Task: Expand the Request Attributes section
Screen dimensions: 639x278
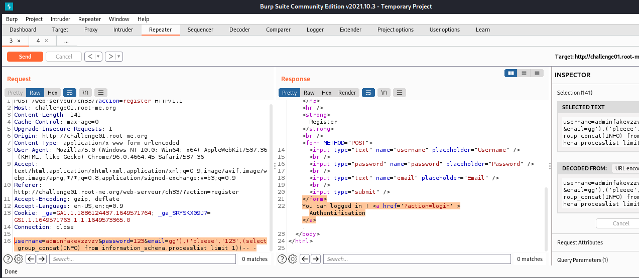Action: click(596, 242)
